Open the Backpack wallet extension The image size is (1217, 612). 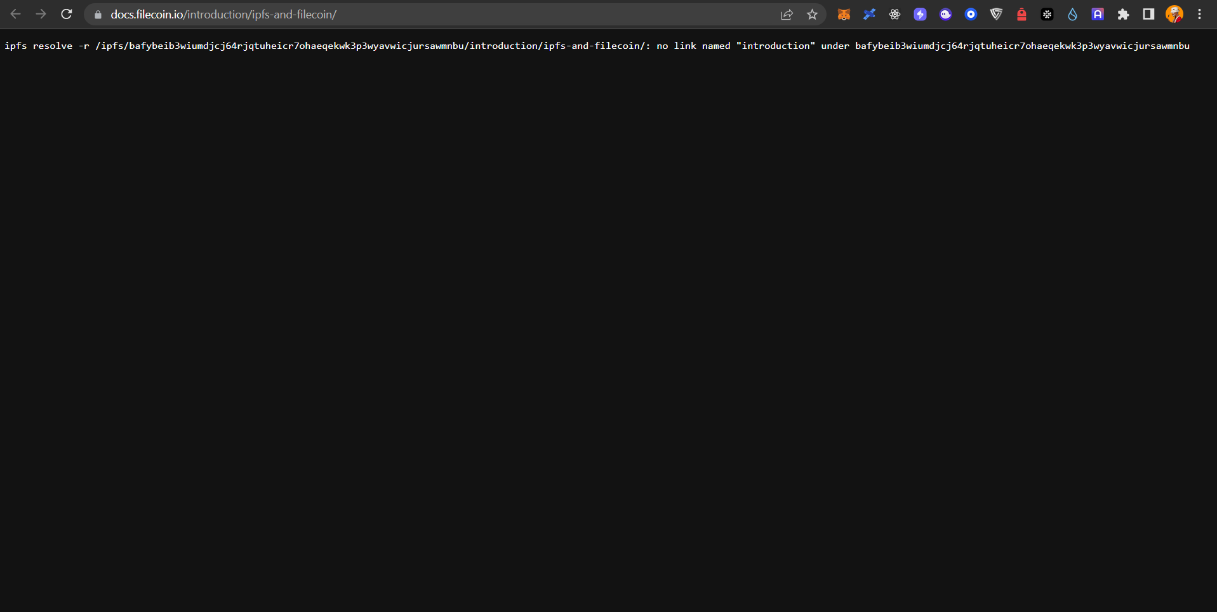[x=1022, y=14]
